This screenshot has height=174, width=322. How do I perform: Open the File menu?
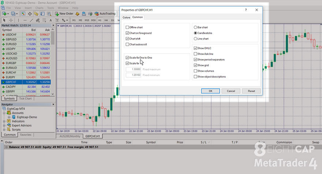pos(9,8)
